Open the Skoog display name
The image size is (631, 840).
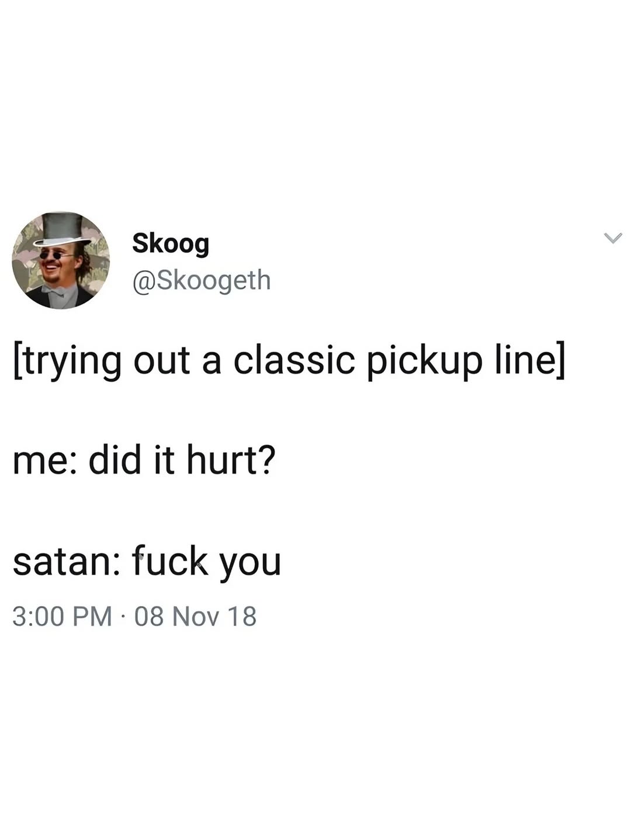tap(171, 243)
